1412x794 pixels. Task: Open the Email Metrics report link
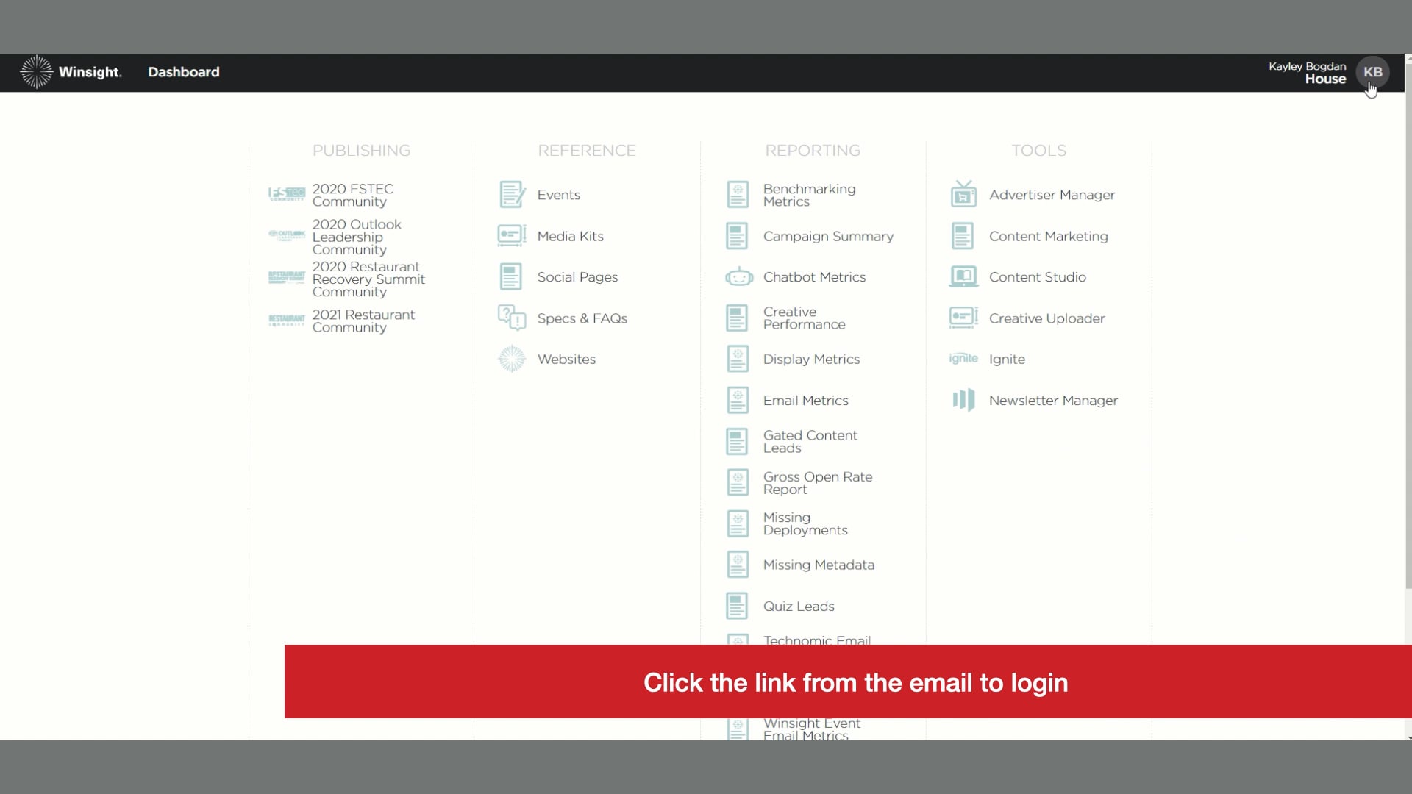(805, 401)
